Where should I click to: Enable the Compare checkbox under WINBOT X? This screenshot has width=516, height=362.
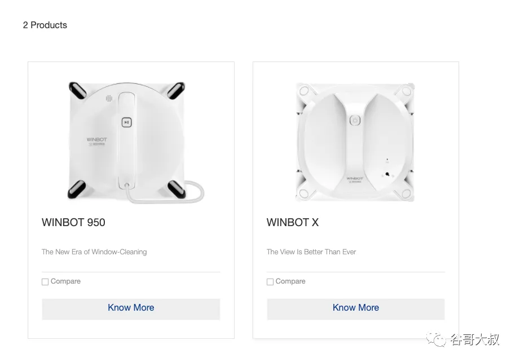tap(270, 282)
